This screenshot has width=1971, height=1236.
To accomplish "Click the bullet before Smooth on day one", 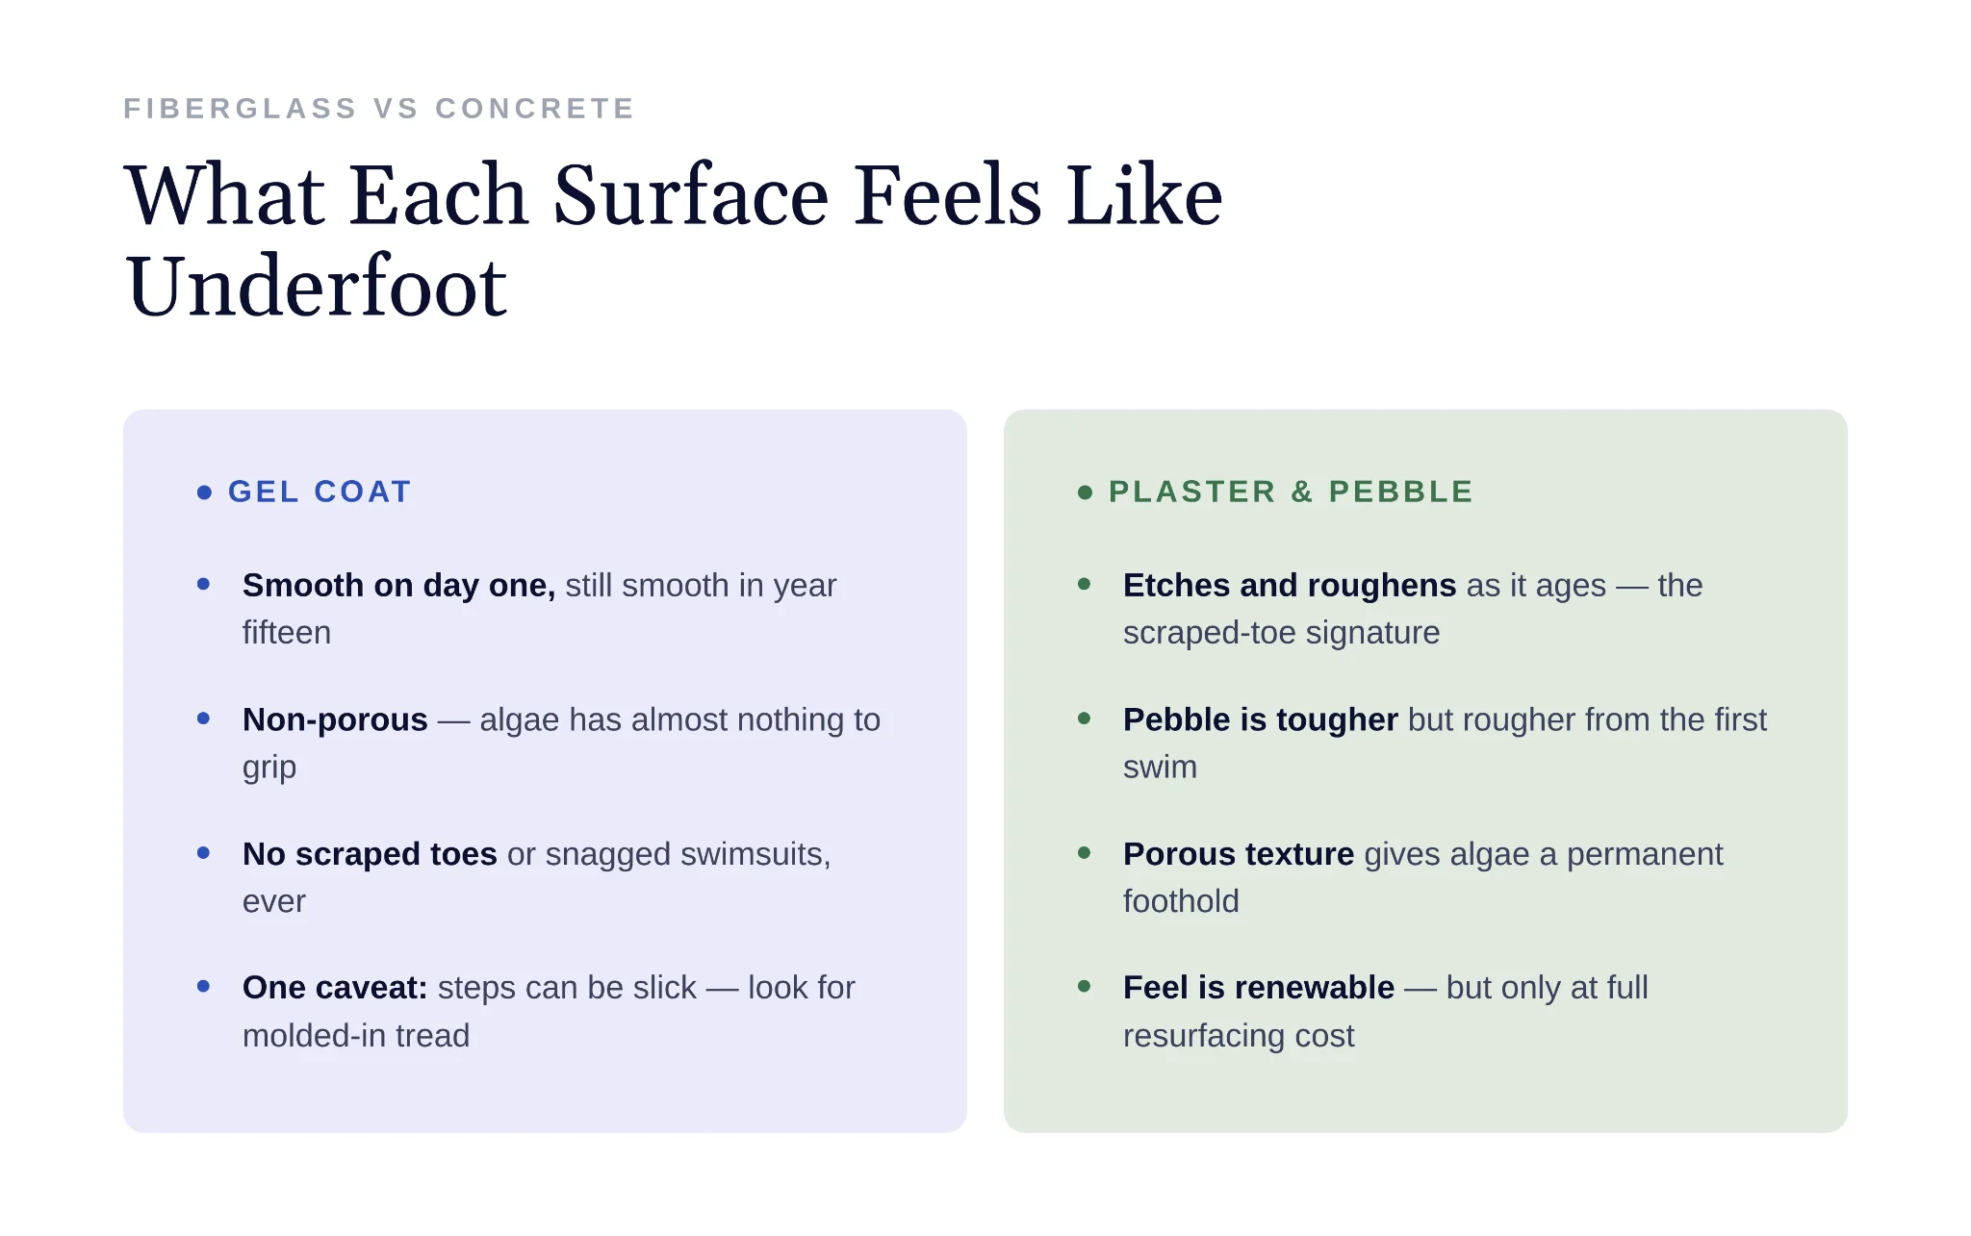I will 203,584.
